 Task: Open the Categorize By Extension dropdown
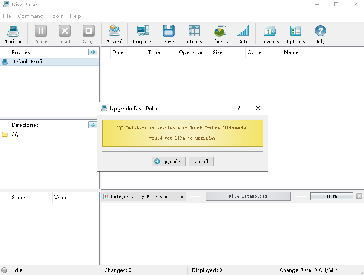(x=143, y=196)
